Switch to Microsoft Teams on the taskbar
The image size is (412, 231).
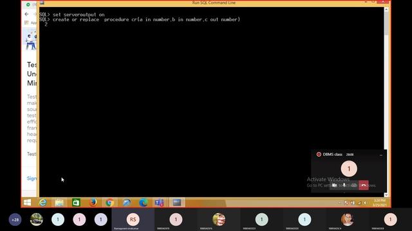160,203
